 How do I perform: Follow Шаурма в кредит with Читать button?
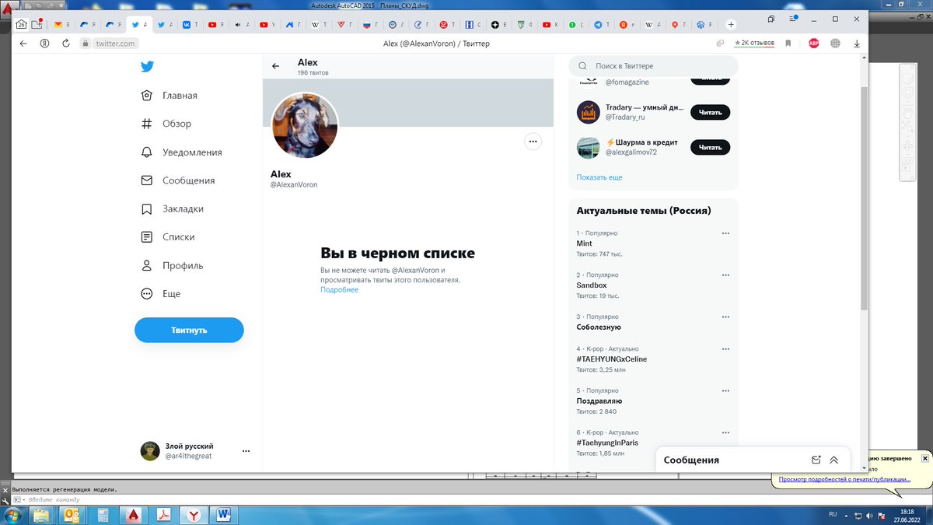[710, 147]
